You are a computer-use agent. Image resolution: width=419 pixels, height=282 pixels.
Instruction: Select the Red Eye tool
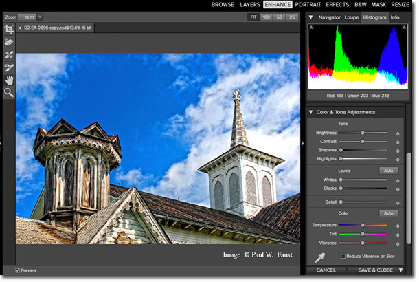pos(9,67)
